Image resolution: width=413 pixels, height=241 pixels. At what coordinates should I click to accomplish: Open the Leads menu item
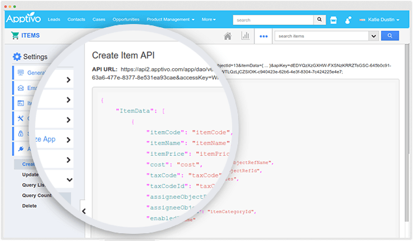pos(54,19)
